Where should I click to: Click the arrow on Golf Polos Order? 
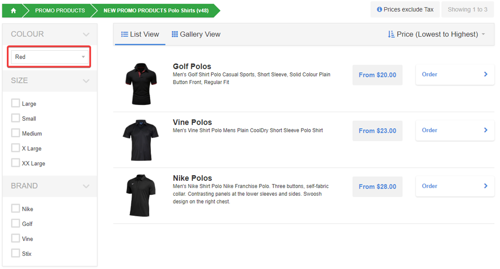486,74
